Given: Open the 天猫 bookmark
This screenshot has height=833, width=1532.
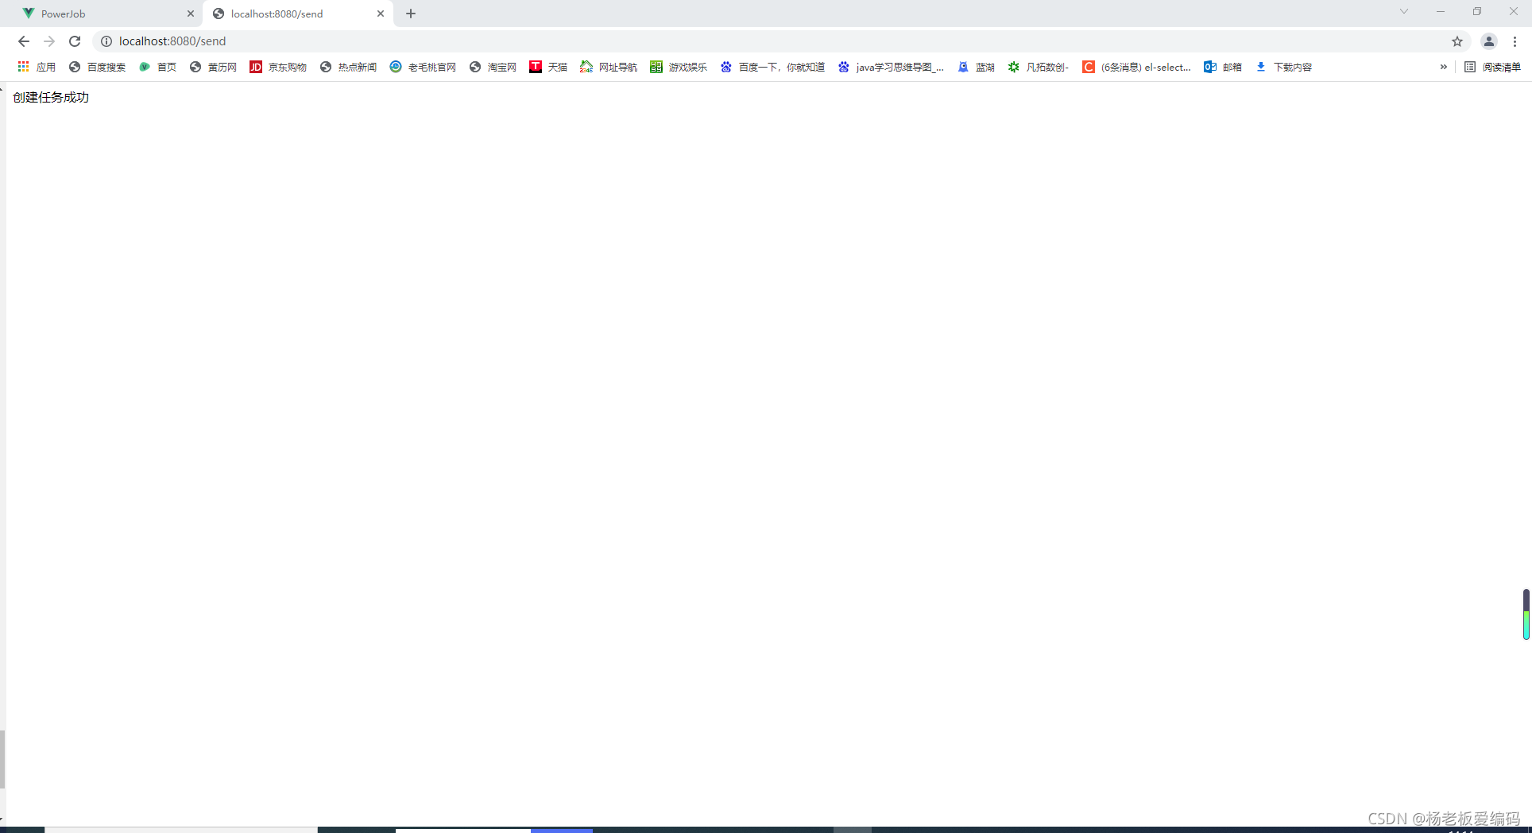Looking at the screenshot, I should coord(548,67).
